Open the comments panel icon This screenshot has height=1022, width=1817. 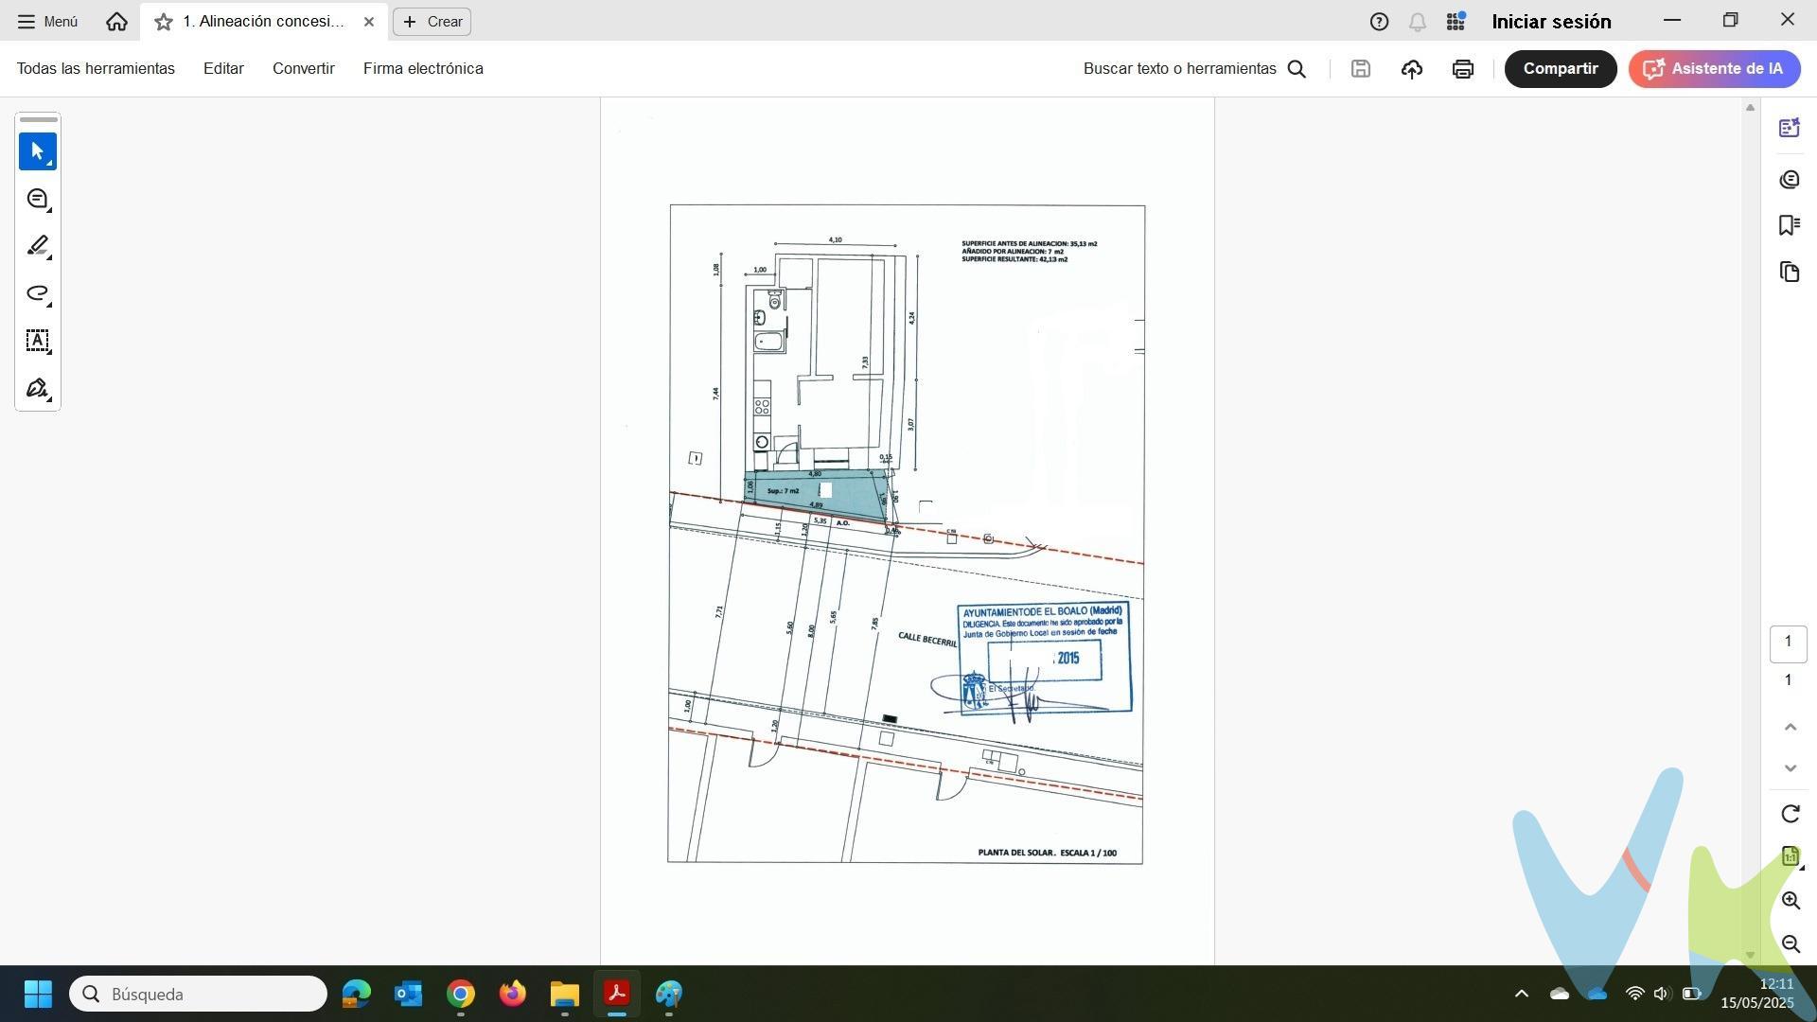coord(1789,180)
